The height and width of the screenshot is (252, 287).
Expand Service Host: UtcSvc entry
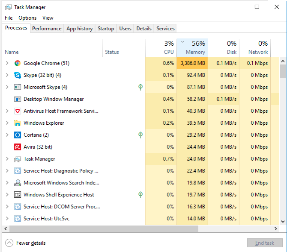tap(7, 218)
